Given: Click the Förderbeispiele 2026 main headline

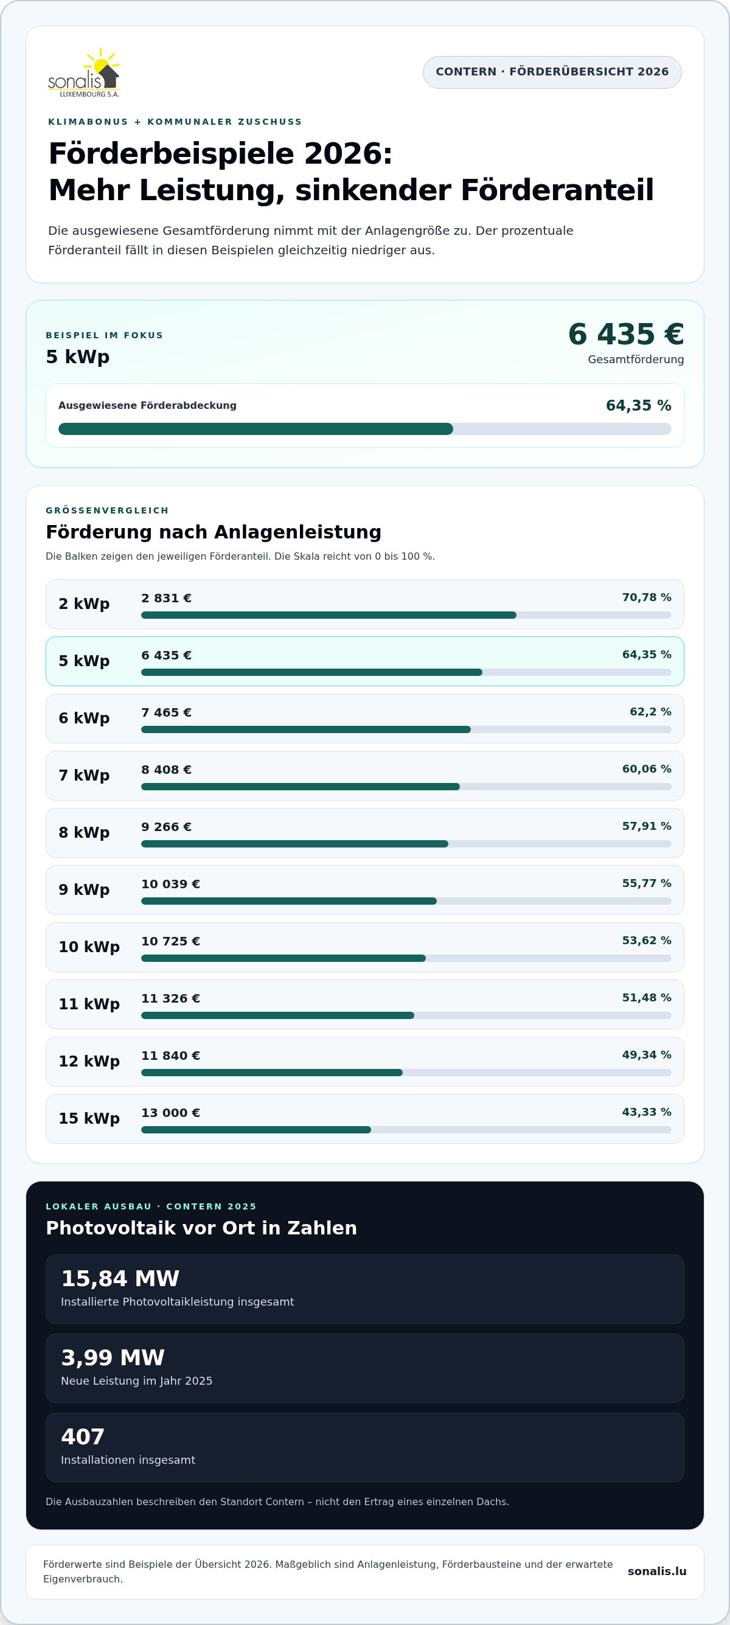Looking at the screenshot, I should pos(351,172).
